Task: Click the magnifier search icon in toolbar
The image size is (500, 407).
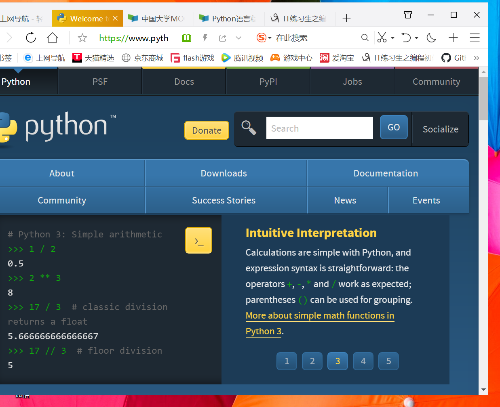Action: [365, 38]
